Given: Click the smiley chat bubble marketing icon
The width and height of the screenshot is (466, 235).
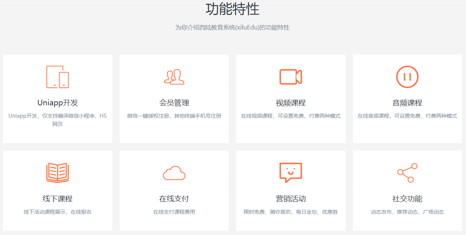Looking at the screenshot, I should tap(291, 172).
